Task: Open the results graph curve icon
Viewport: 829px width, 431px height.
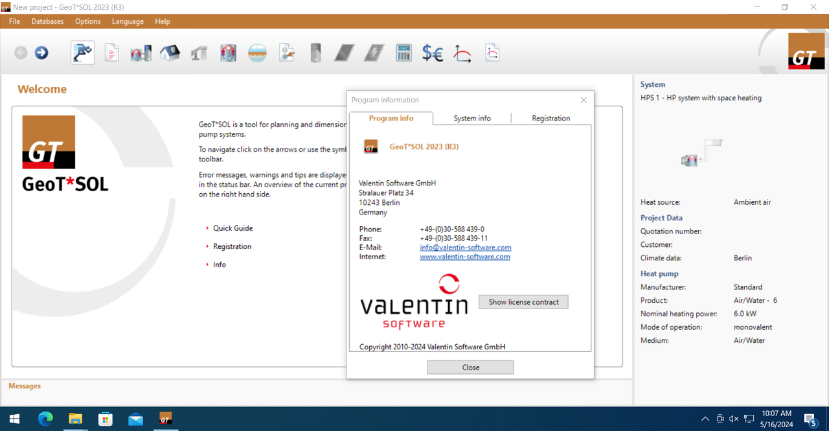Action: pos(462,53)
